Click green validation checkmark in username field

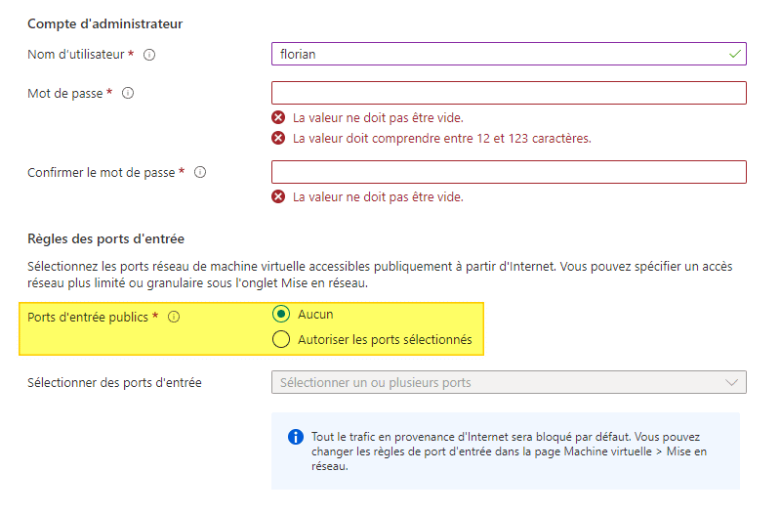[x=734, y=54]
